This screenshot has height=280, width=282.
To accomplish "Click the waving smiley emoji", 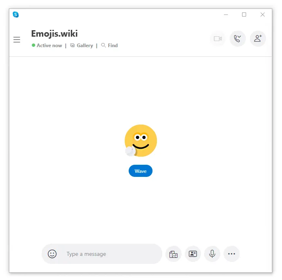I will [x=141, y=141].
